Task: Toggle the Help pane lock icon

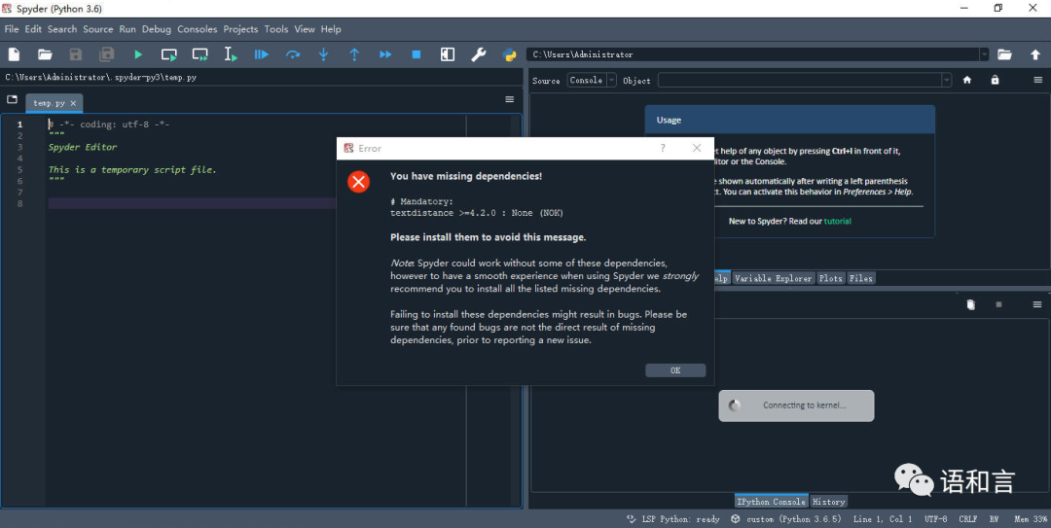Action: [995, 80]
